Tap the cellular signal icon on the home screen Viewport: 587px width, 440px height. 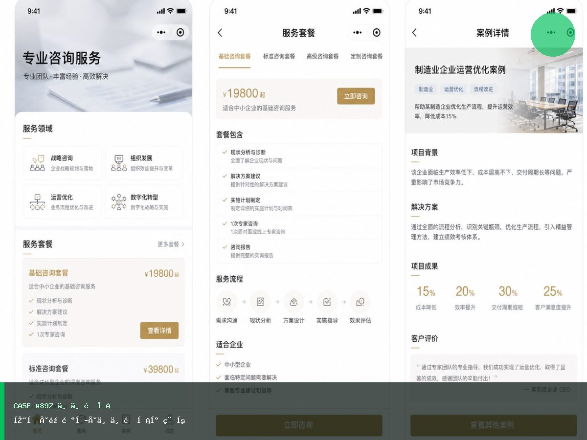160,11
